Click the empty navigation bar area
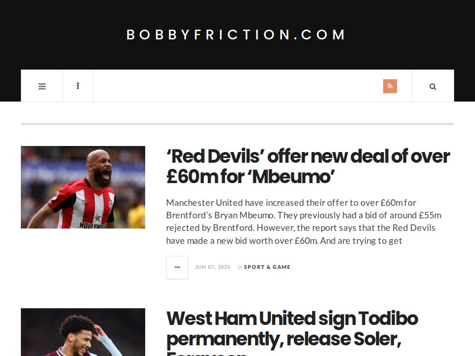This screenshot has height=356, width=475. click(238, 86)
